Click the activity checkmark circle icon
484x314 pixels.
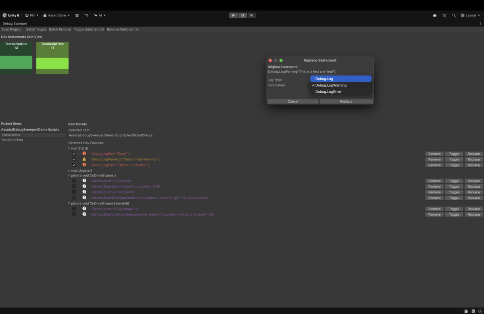point(480,311)
